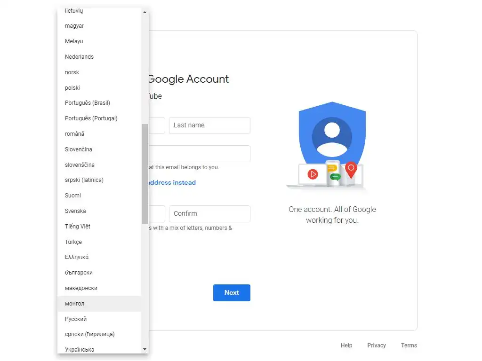Open the Privacy link
The height and width of the screenshot is (361, 482).
(x=377, y=345)
